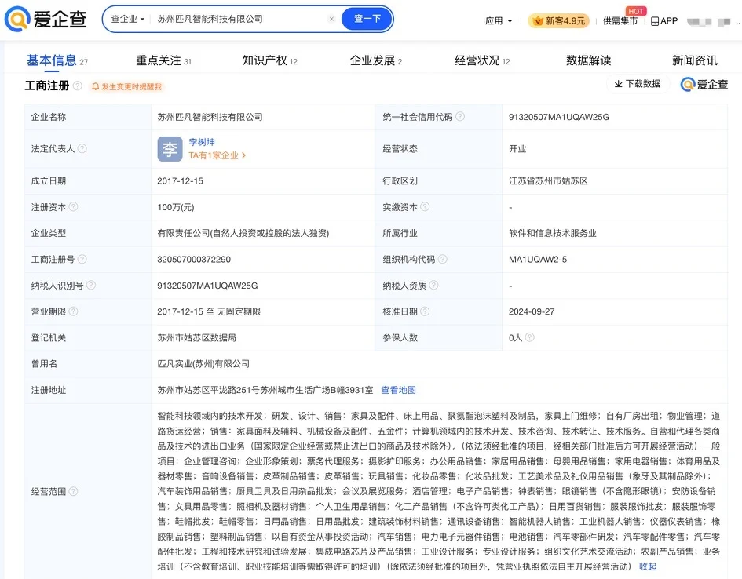Click help icon beside 核准日期
This screenshot has height=579, width=742.
(425, 311)
